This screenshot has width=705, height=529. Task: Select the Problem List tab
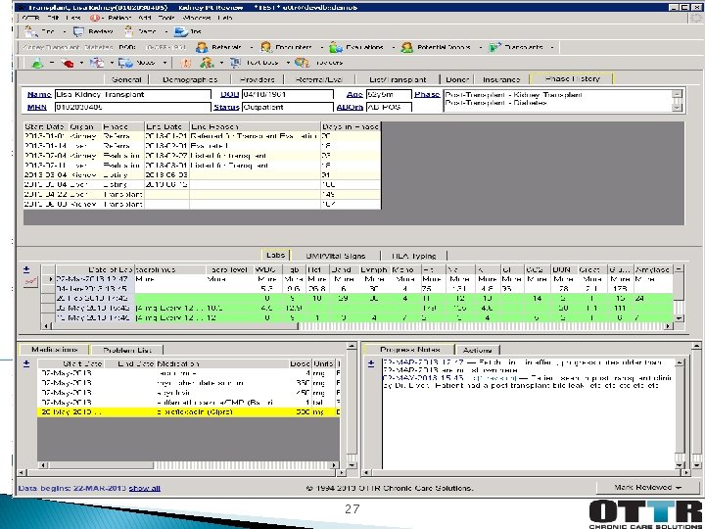click(127, 349)
